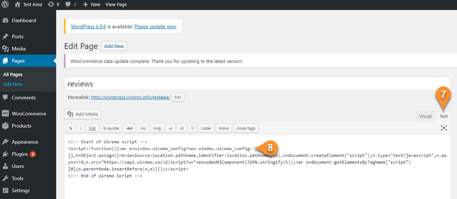The image size is (457, 199).
Task: Click the Media camera icon
Action: tap(5, 49)
